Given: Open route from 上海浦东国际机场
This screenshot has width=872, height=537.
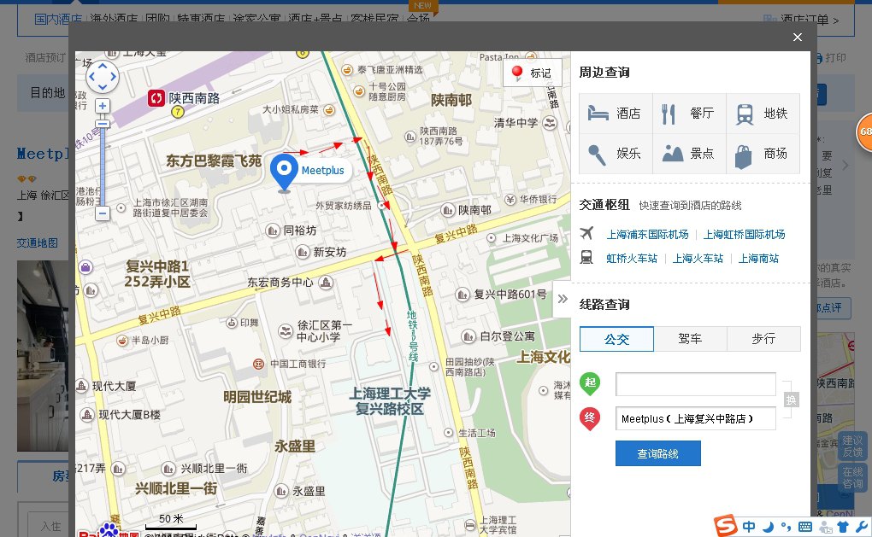Looking at the screenshot, I should (x=647, y=234).
